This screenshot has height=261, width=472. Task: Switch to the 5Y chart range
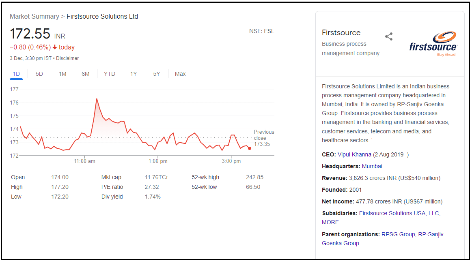click(x=157, y=74)
